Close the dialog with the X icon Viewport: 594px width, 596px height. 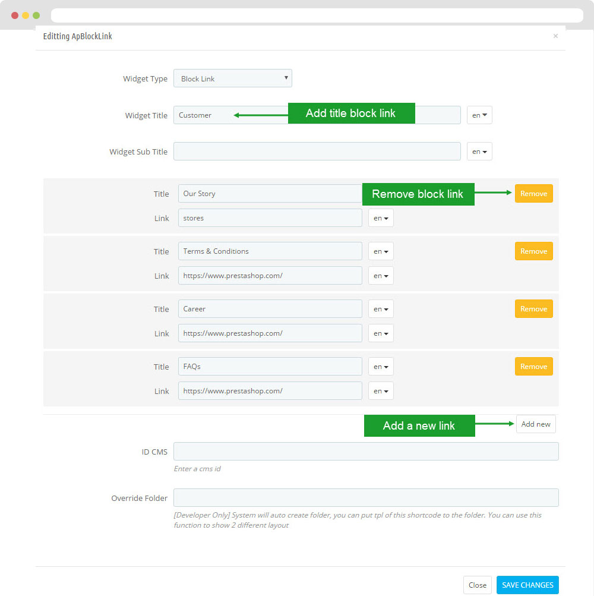click(555, 36)
